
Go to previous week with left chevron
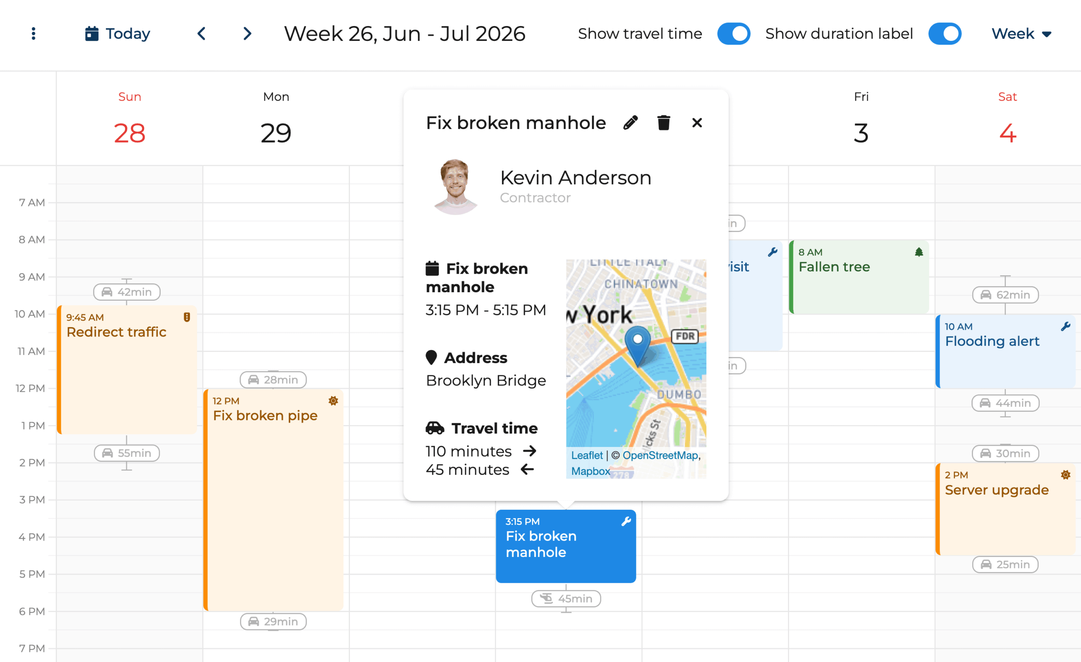tap(201, 34)
